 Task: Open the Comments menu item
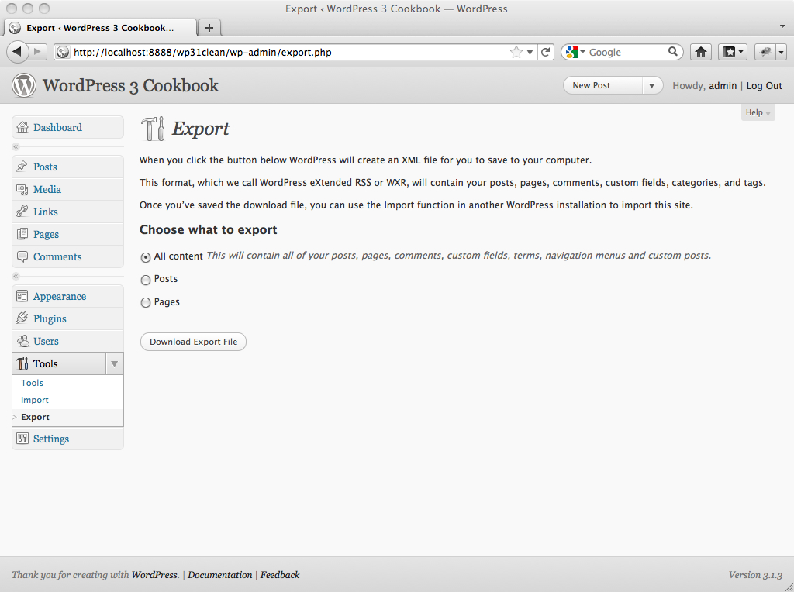pos(67,256)
